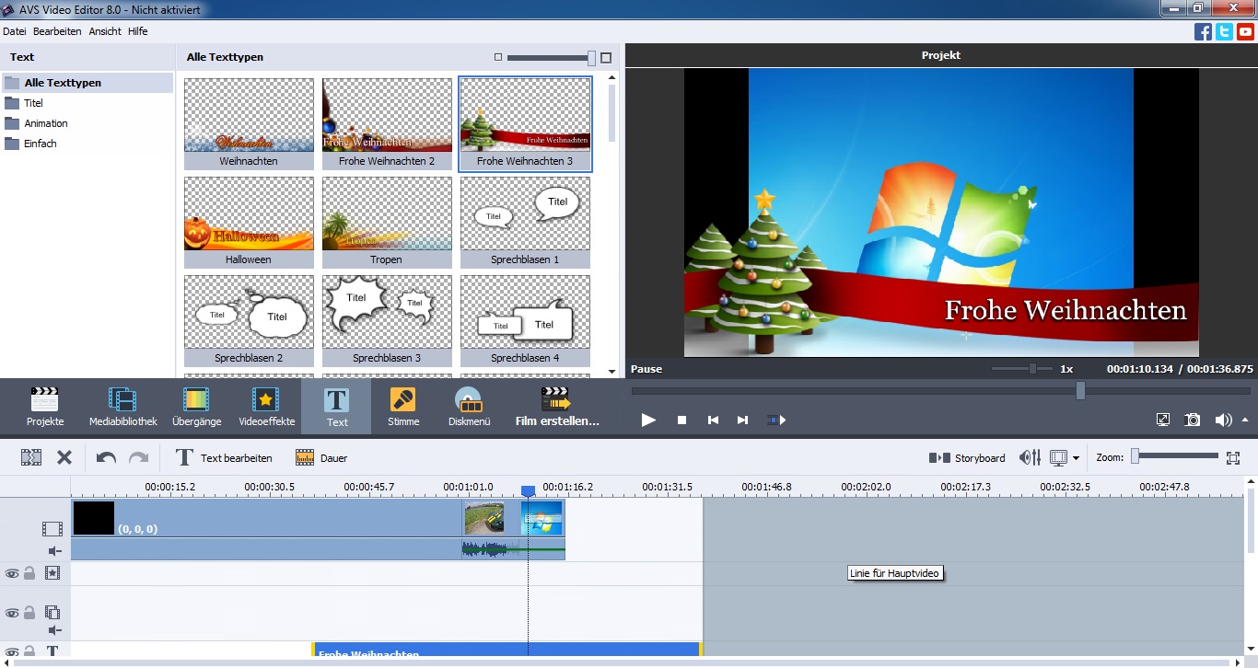Go to the next frame
This screenshot has height=668, width=1258.
[x=742, y=420]
